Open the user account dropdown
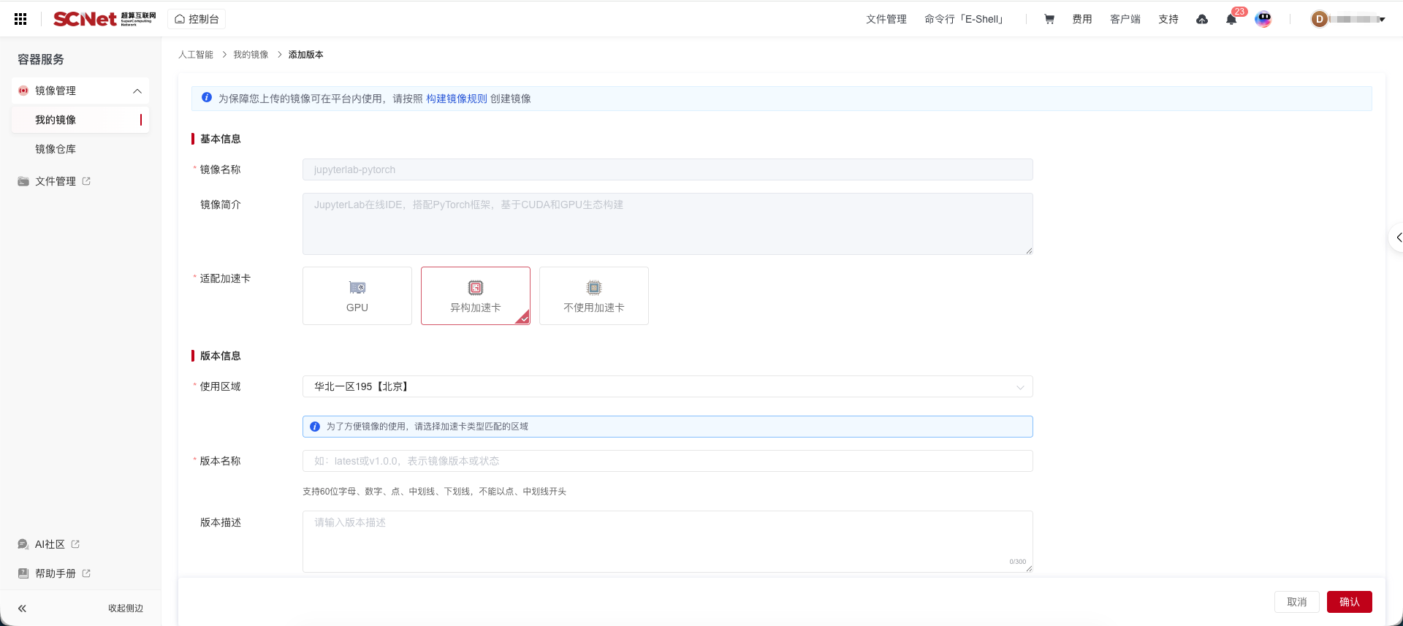The image size is (1403, 626). tap(1349, 19)
